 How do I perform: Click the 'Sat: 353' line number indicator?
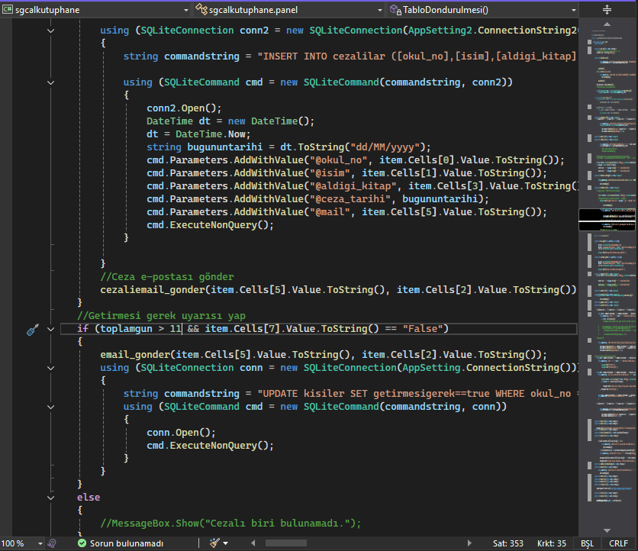[507, 543]
